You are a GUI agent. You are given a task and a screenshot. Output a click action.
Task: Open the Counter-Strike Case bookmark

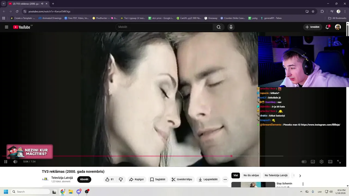233,18
